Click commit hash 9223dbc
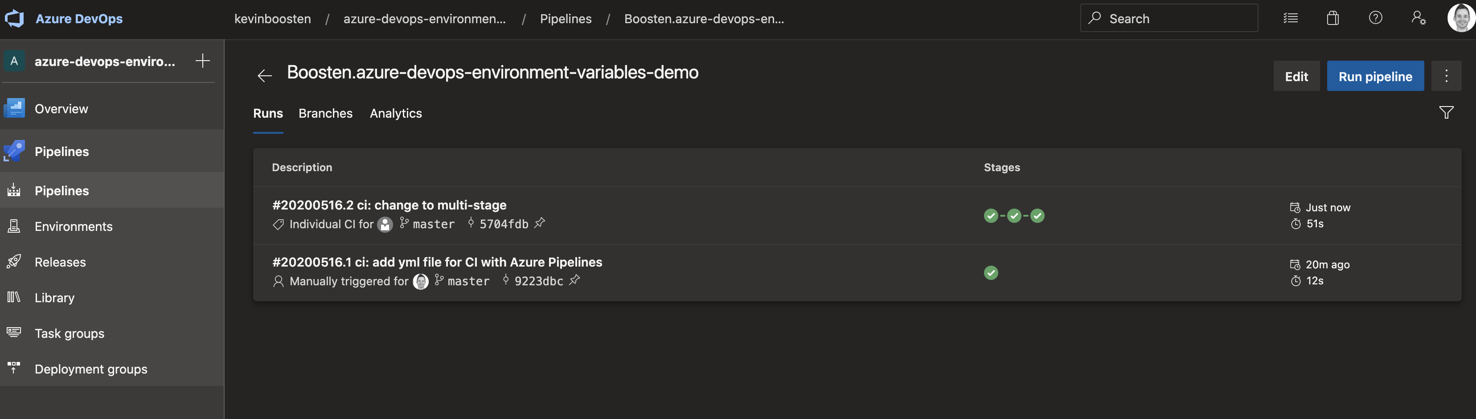 [539, 281]
